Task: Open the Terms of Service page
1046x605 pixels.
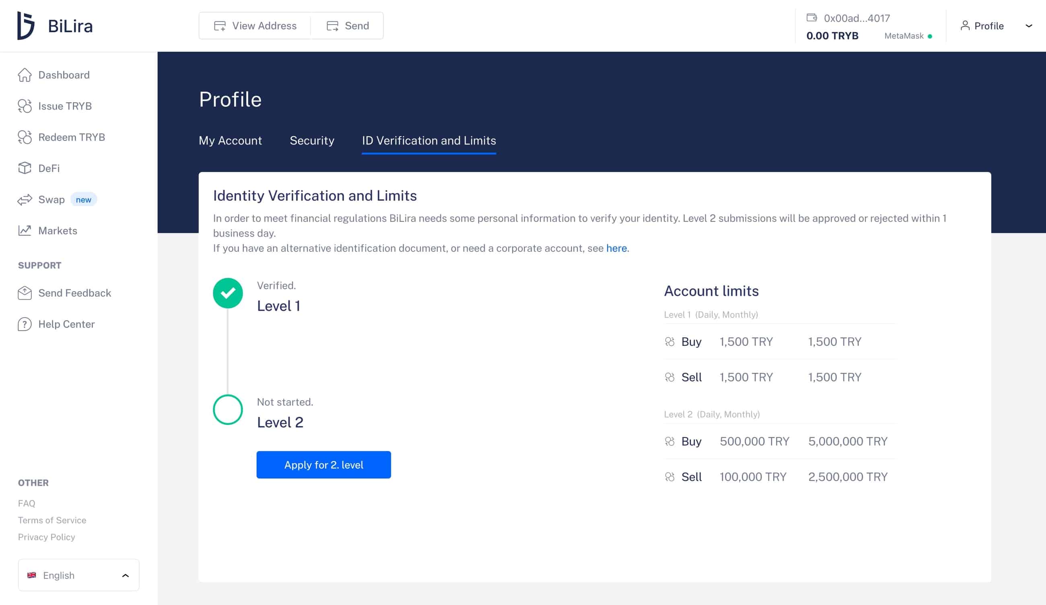Action: point(51,520)
